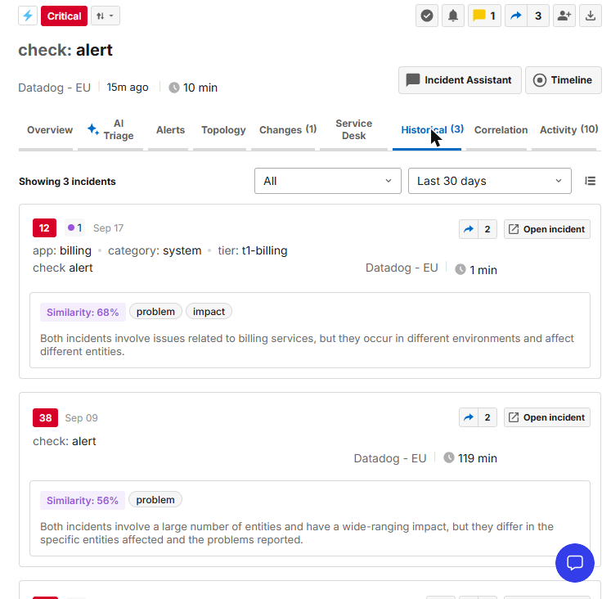
Task: Click the AI Triage sparkle icon
Action: (92, 129)
